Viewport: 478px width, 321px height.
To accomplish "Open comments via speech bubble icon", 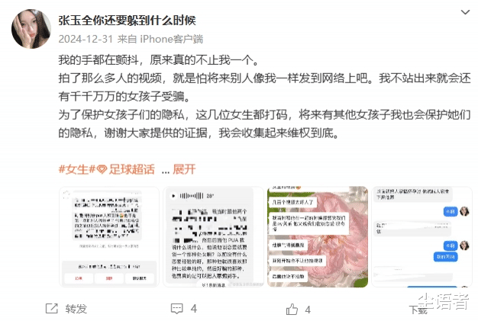I will [177, 309].
